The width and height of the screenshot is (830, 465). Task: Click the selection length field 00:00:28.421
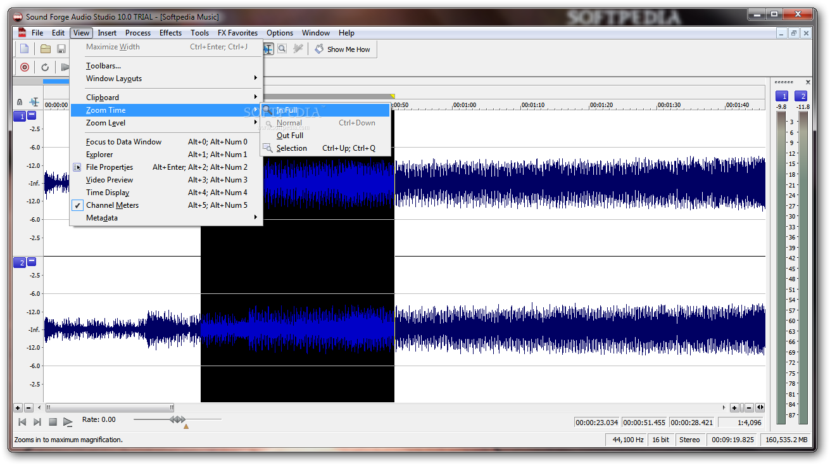(x=692, y=423)
